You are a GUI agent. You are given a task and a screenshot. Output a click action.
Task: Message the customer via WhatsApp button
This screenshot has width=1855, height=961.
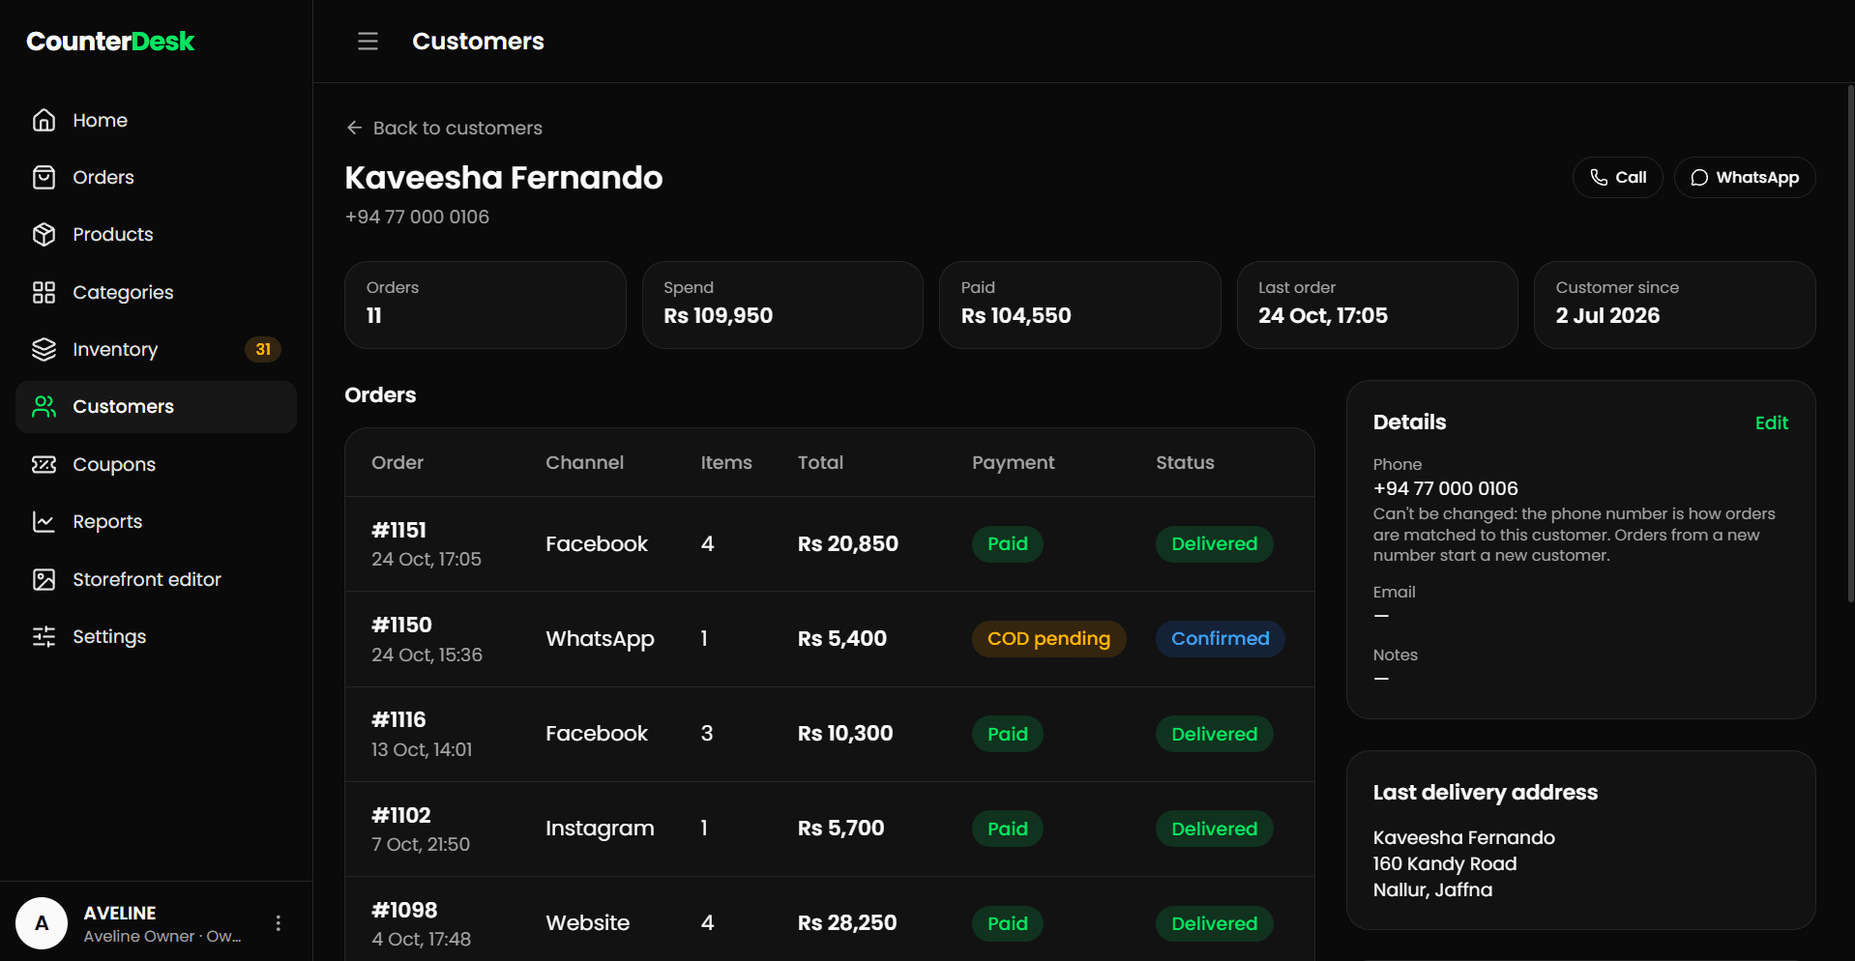(1744, 177)
